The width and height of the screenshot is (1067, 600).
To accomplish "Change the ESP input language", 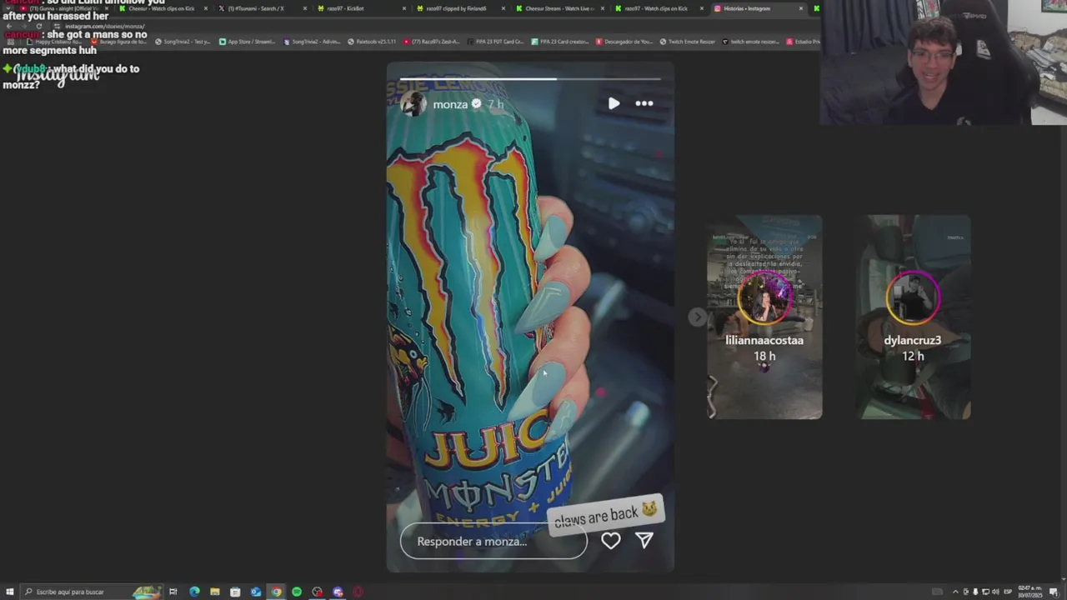I will (1009, 592).
